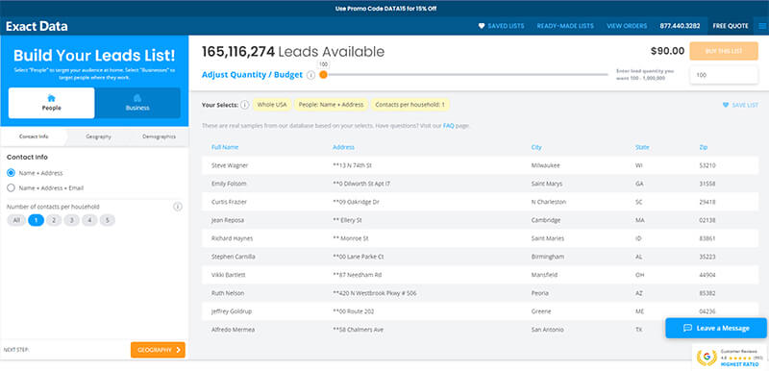Click the Buy This List button
This screenshot has height=371, width=769.
tap(724, 51)
